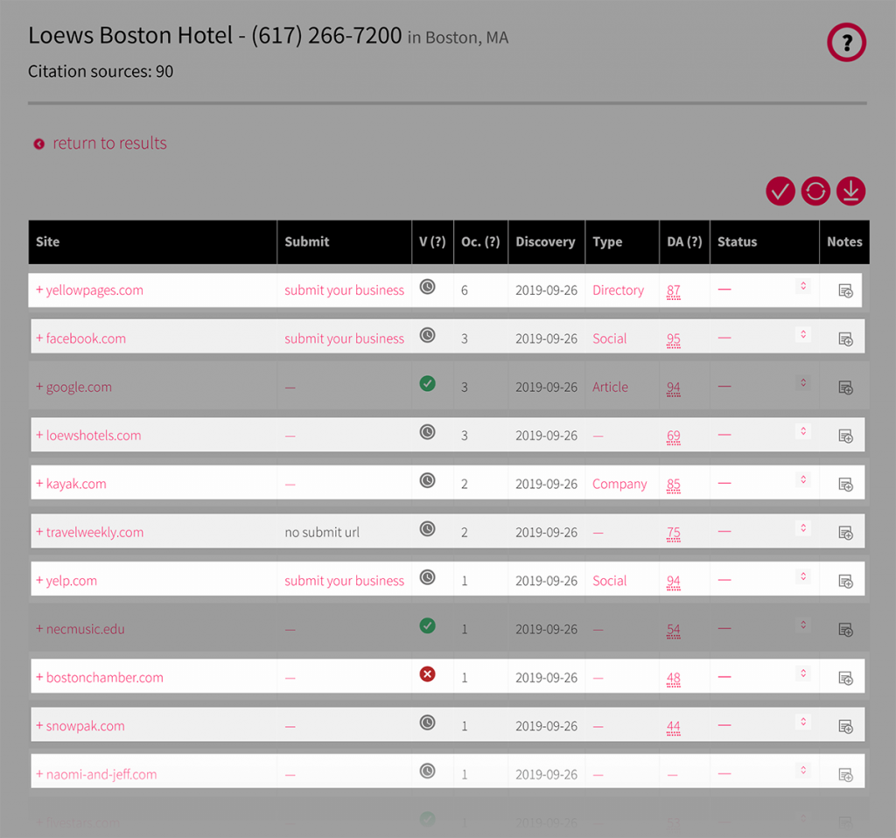Open status dropdown for yellowpages.com

pyautogui.click(x=803, y=286)
